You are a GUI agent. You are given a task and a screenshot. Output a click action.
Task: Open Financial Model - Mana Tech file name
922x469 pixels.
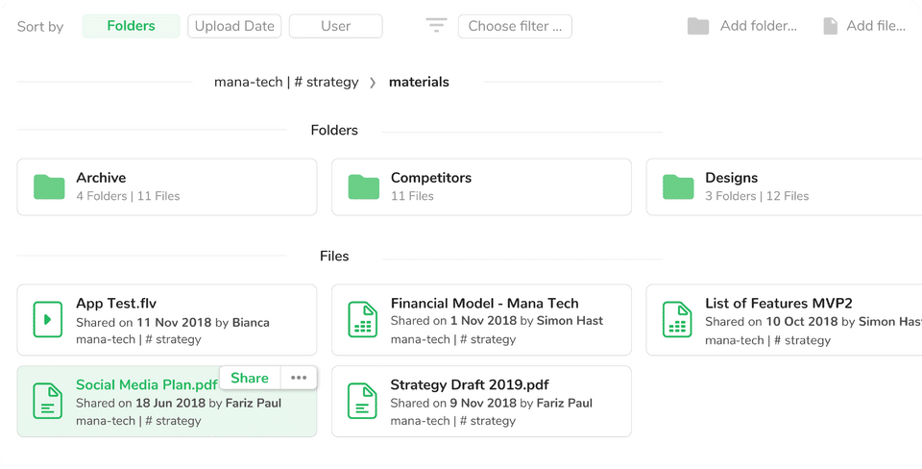point(484,304)
